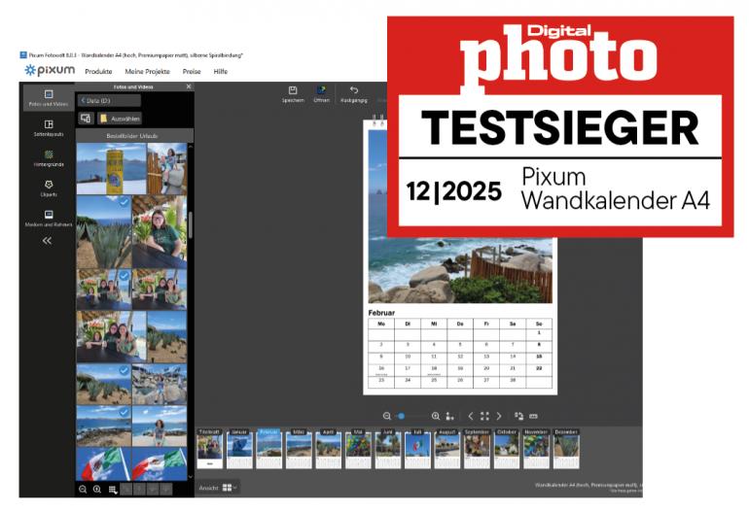Image resolution: width=749 pixels, height=513 pixels.
Task: Click the photo panel scrollbar handle
Action: pos(191,224)
